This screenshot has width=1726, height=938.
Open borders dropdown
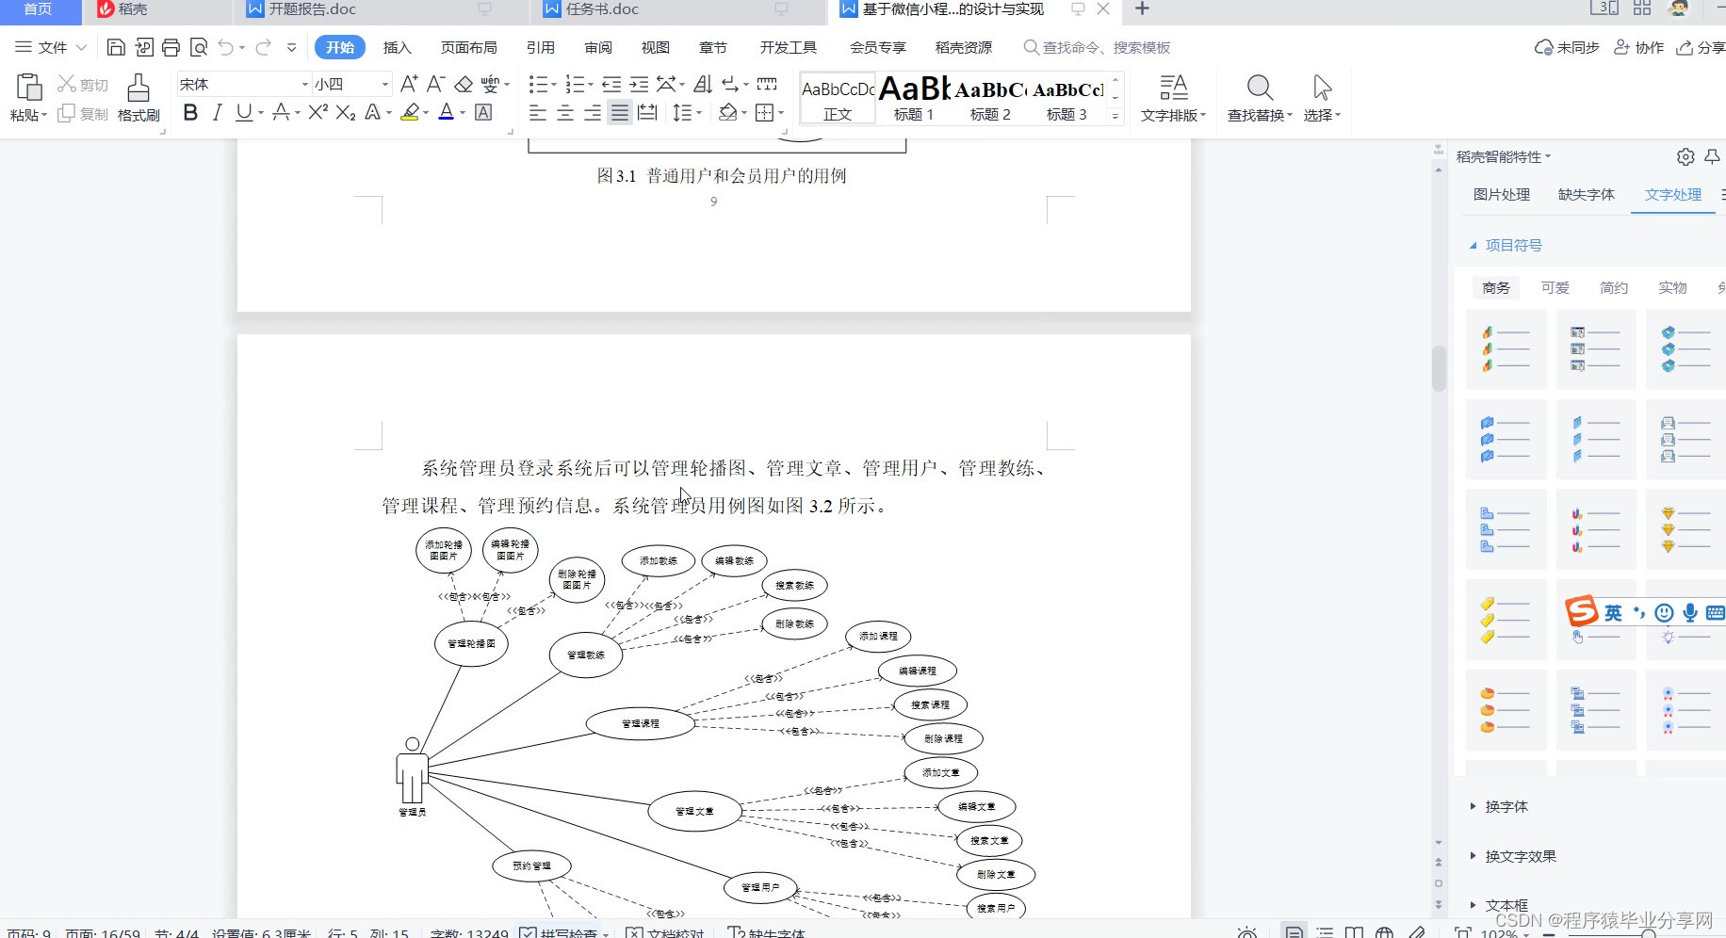click(x=781, y=112)
